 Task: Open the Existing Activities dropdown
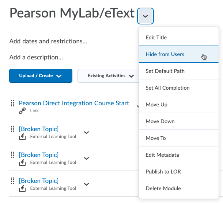click(x=108, y=76)
